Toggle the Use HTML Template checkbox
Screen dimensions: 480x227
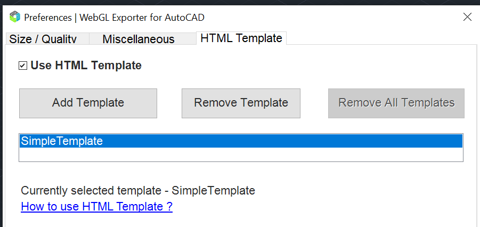pos(22,66)
